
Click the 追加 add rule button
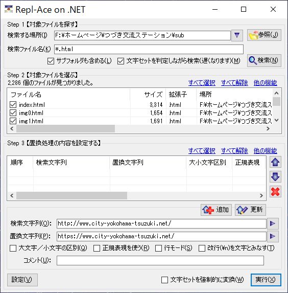tap(216, 210)
